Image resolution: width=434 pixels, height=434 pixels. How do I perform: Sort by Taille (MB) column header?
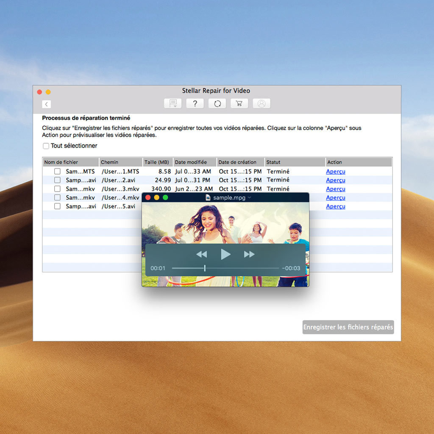tap(158, 162)
